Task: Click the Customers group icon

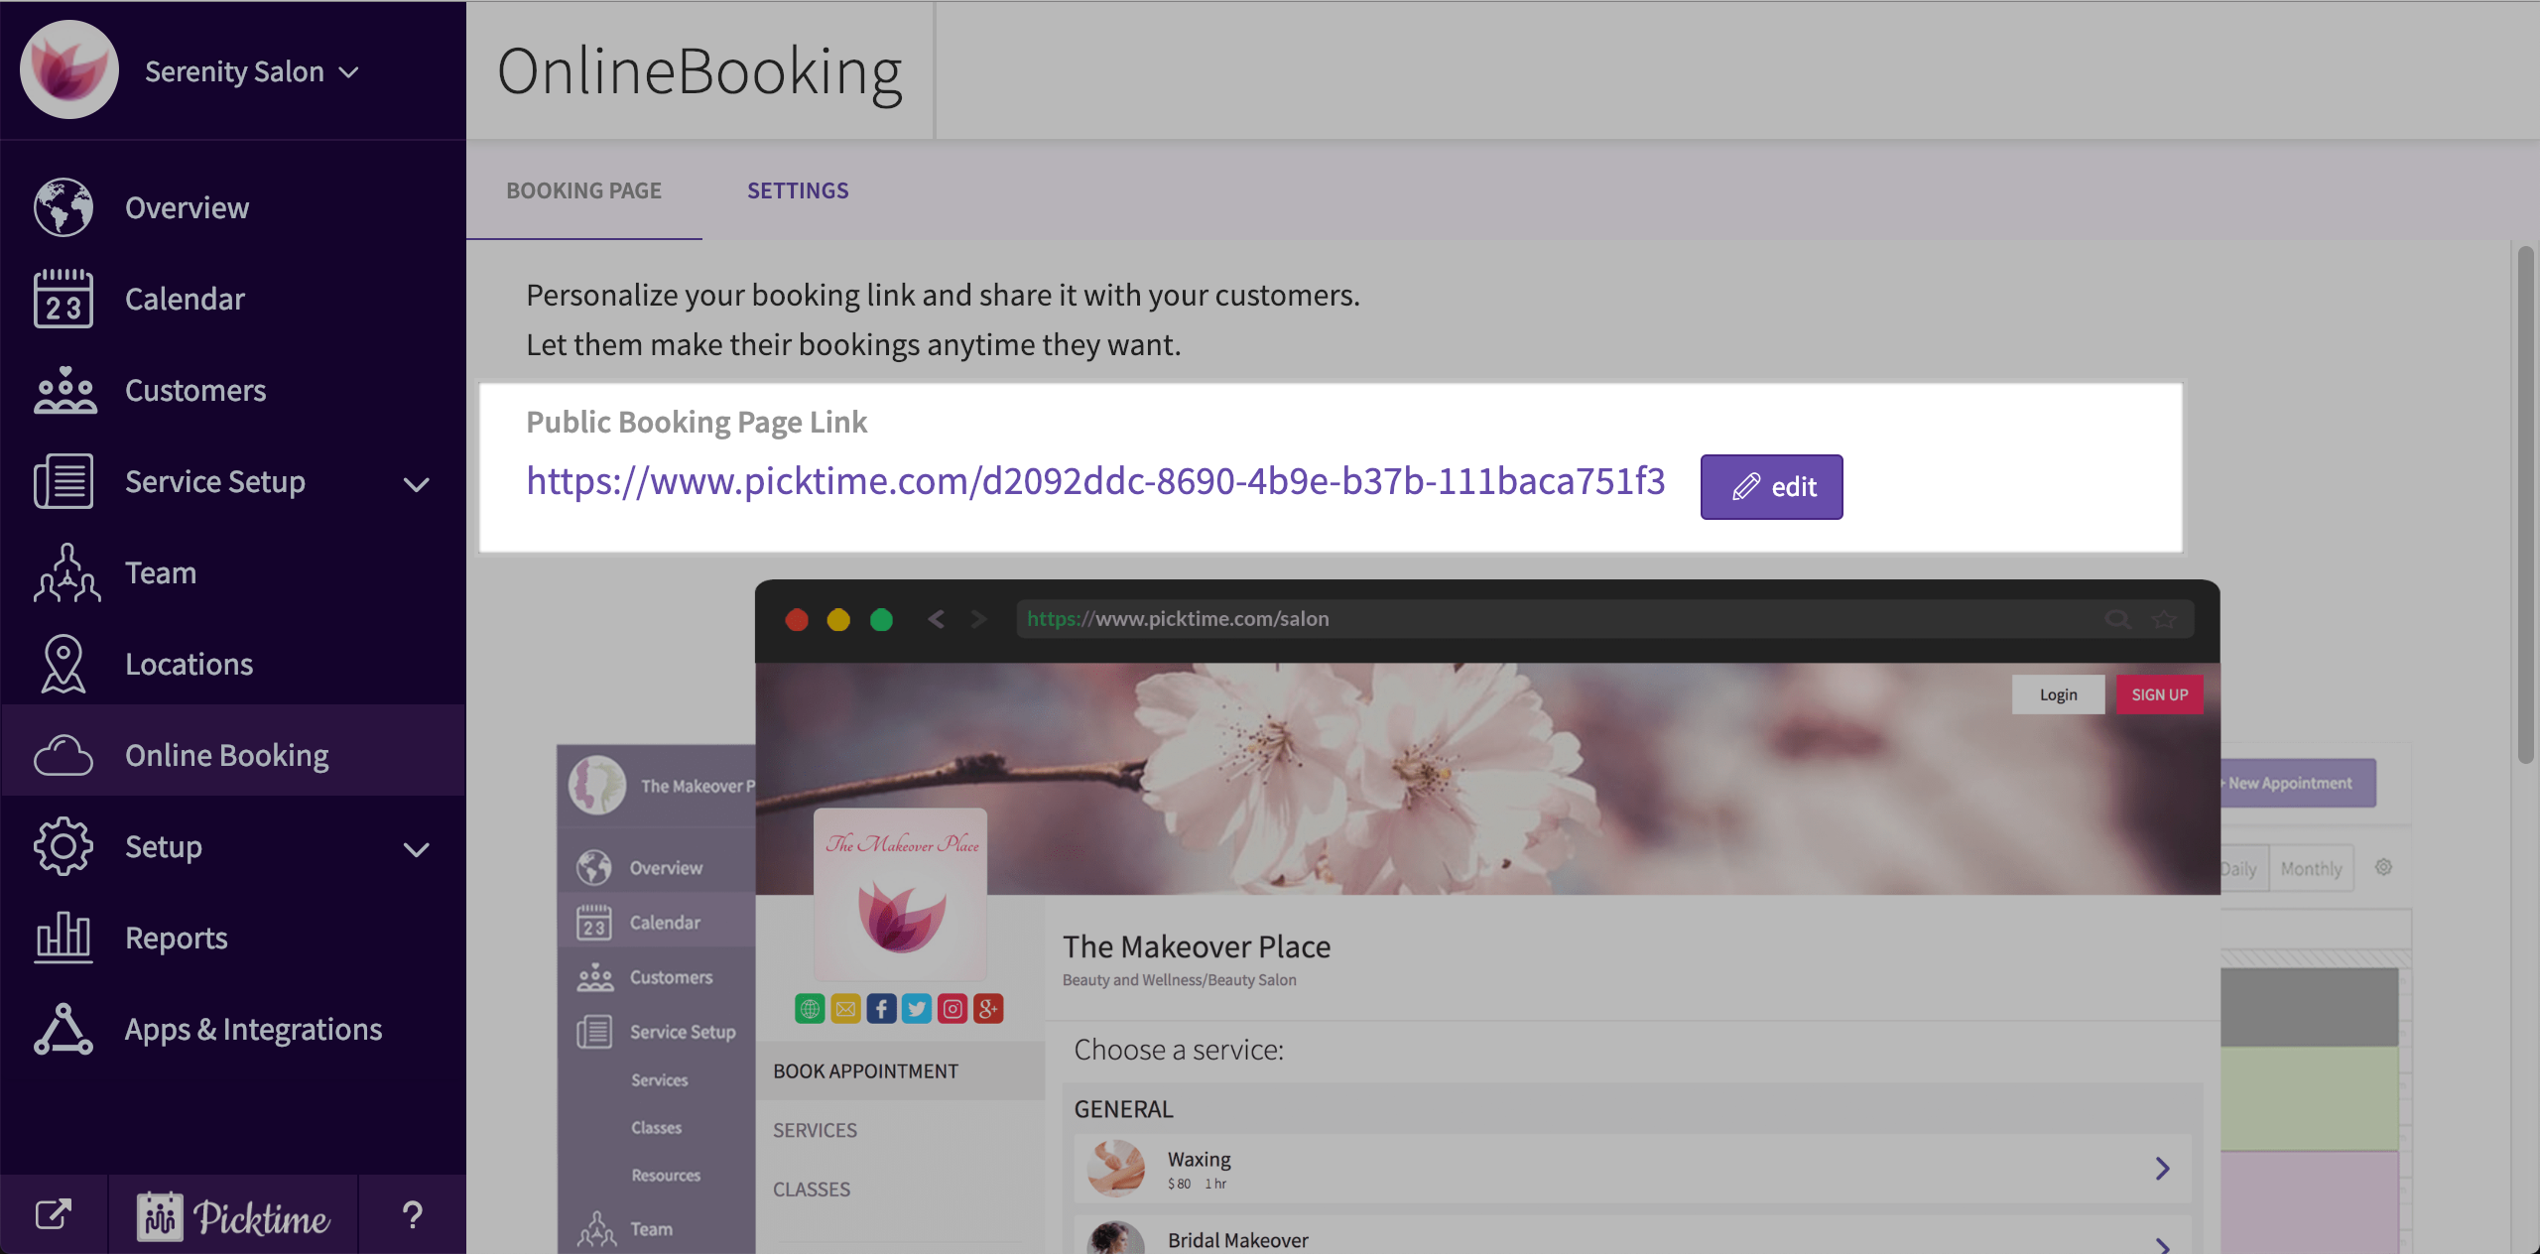Action: tap(63, 390)
